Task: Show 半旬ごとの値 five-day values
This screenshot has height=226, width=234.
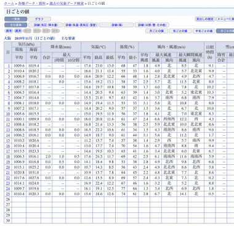Action: [x=204, y=31]
